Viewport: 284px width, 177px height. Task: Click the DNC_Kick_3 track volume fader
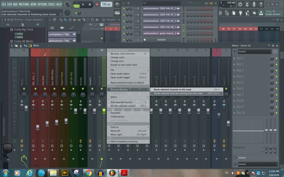(x=37, y=127)
